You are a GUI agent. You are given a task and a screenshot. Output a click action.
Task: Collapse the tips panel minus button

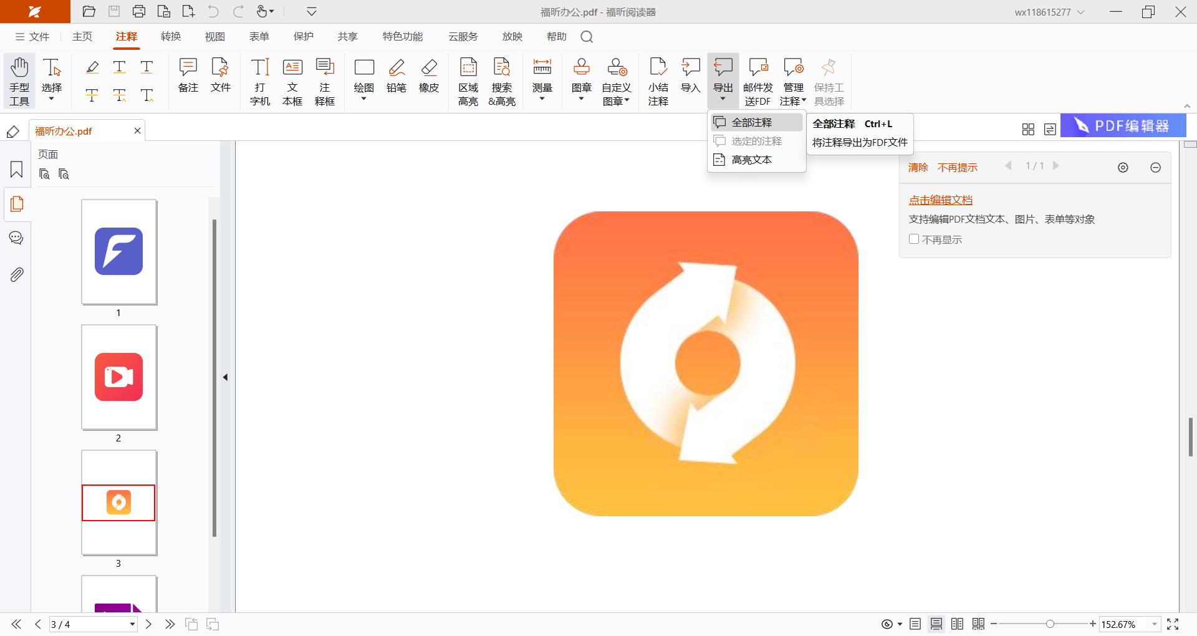tap(1155, 168)
